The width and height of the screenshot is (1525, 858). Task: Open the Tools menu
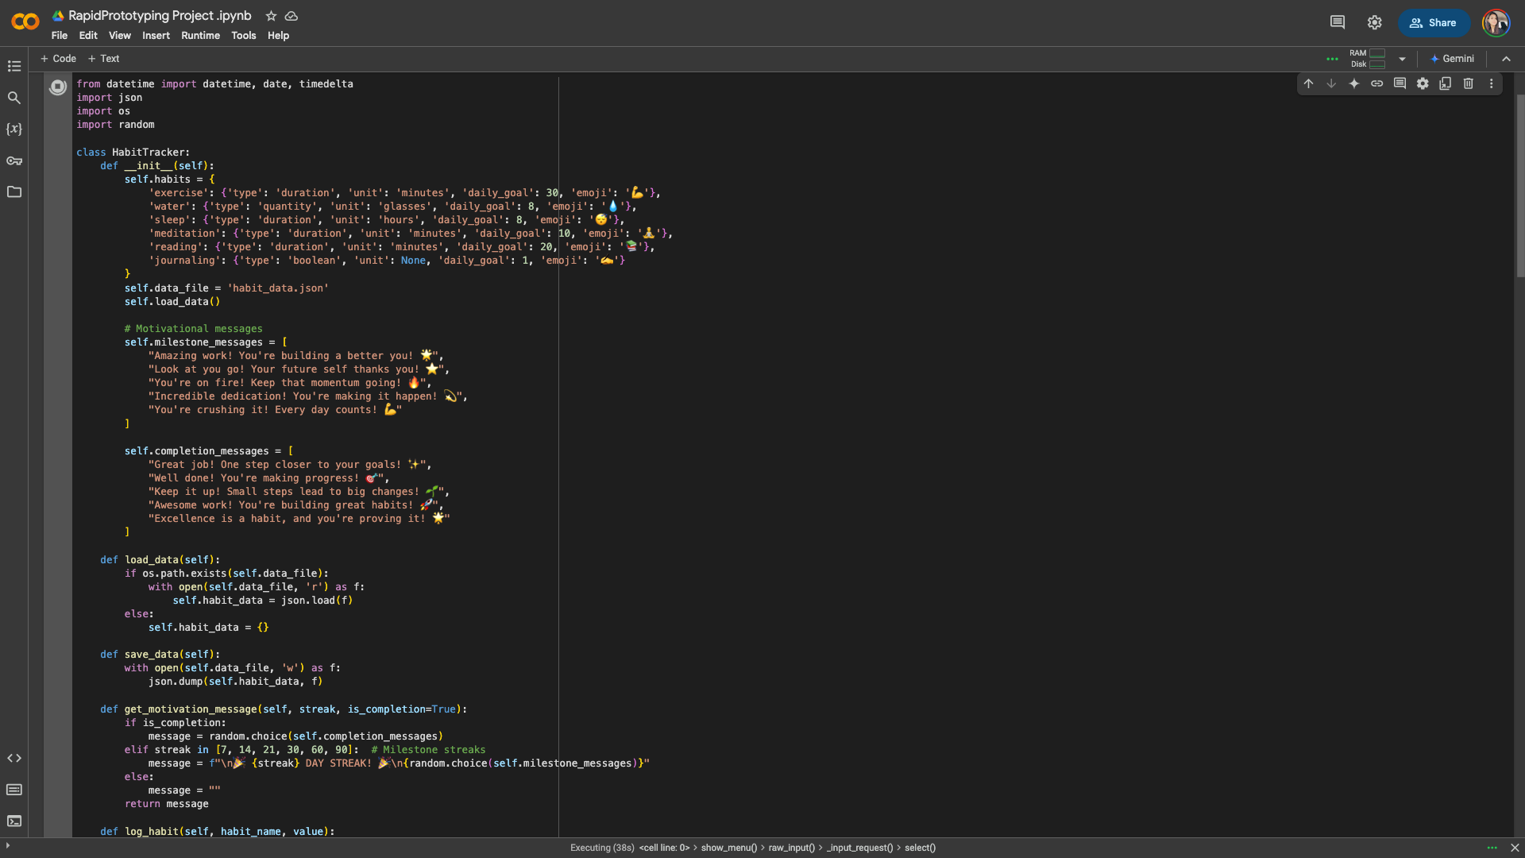243,36
